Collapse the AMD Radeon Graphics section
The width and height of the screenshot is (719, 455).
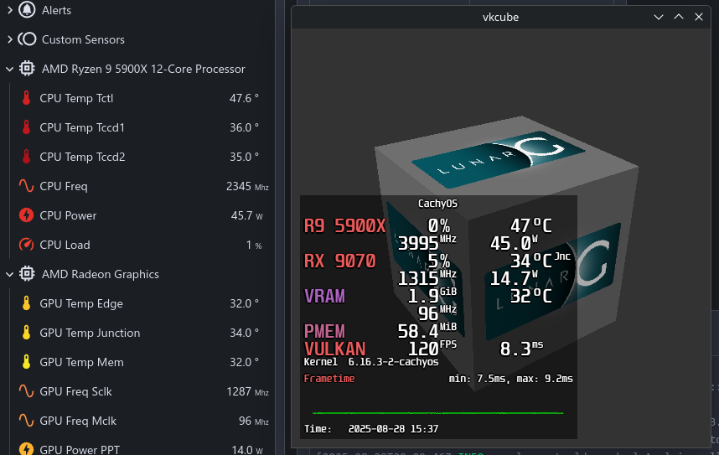[x=9, y=274]
